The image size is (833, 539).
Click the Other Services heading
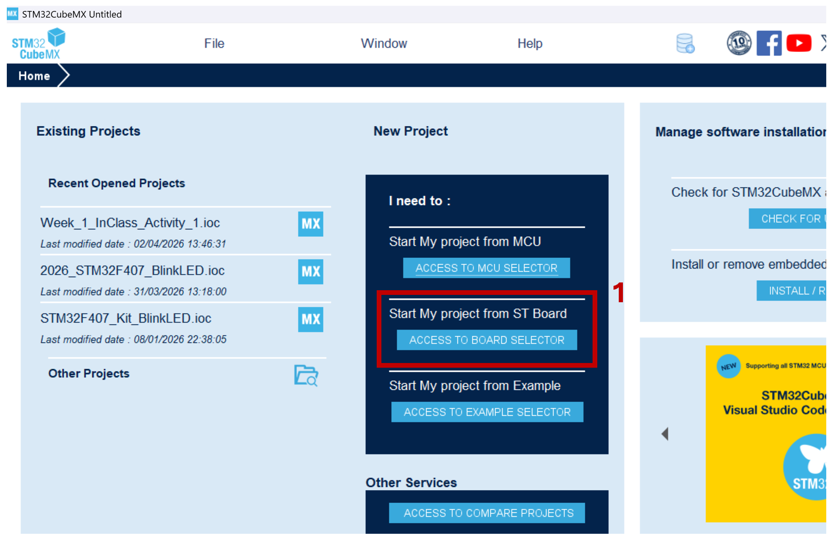tap(411, 482)
